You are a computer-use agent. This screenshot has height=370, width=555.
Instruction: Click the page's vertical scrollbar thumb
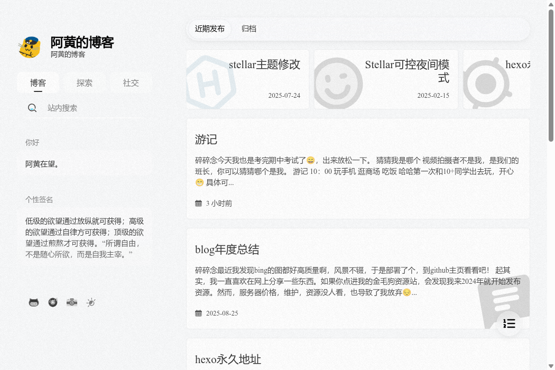tap(551, 74)
